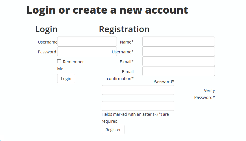Click the Registration heading
Image resolution: width=246 pixels, height=141 pixels.
(x=124, y=29)
